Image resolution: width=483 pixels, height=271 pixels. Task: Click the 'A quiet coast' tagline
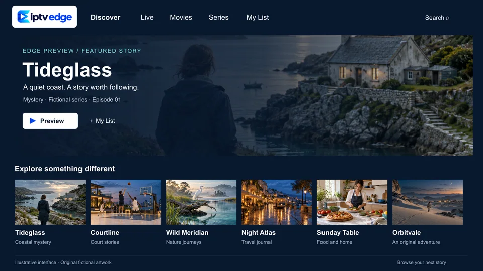click(x=80, y=87)
